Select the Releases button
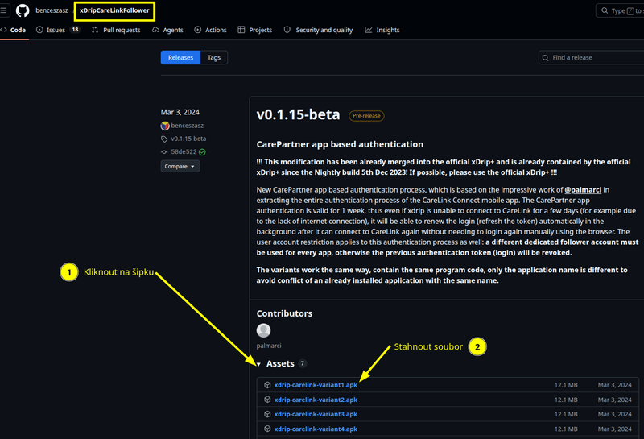The height and width of the screenshot is (439, 644). point(180,57)
